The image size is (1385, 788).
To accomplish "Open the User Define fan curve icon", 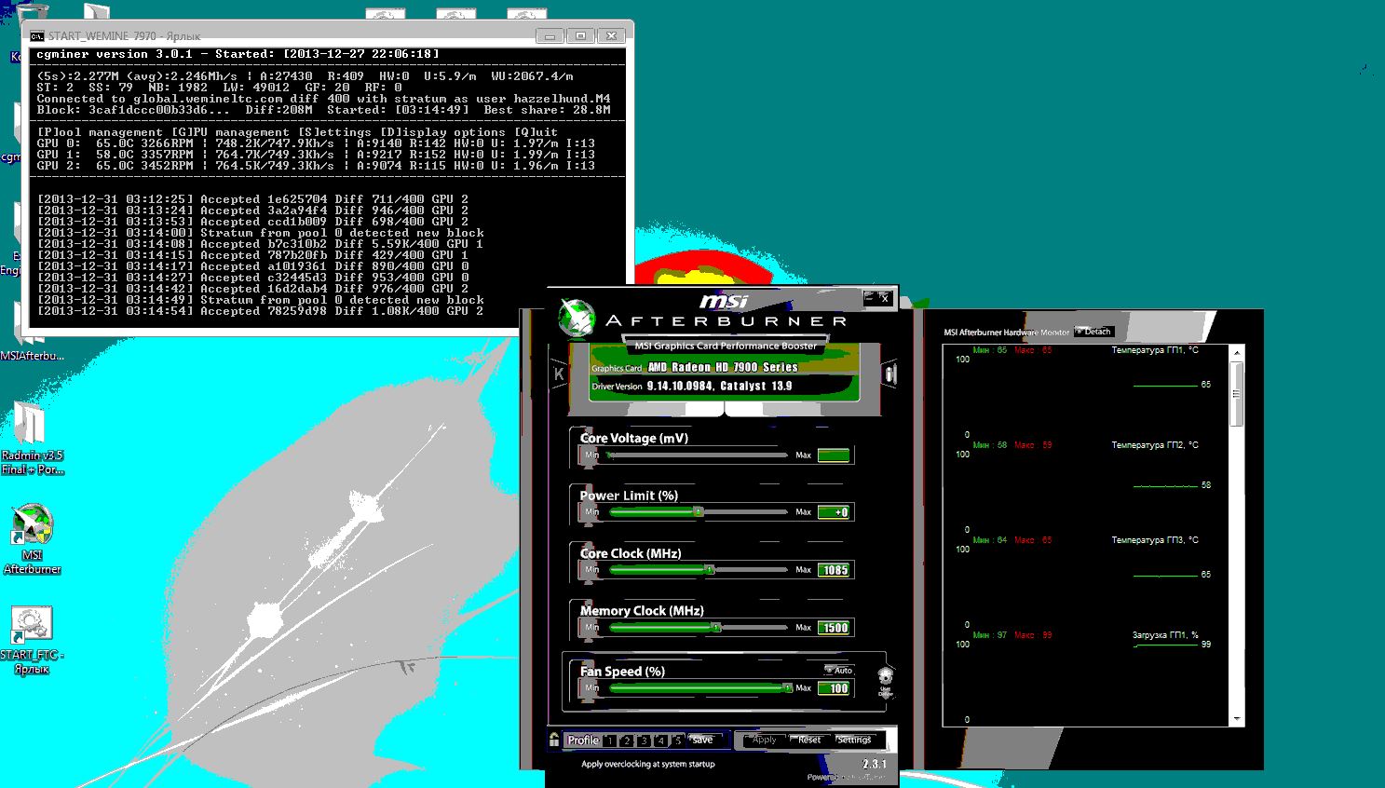I will click(x=885, y=682).
